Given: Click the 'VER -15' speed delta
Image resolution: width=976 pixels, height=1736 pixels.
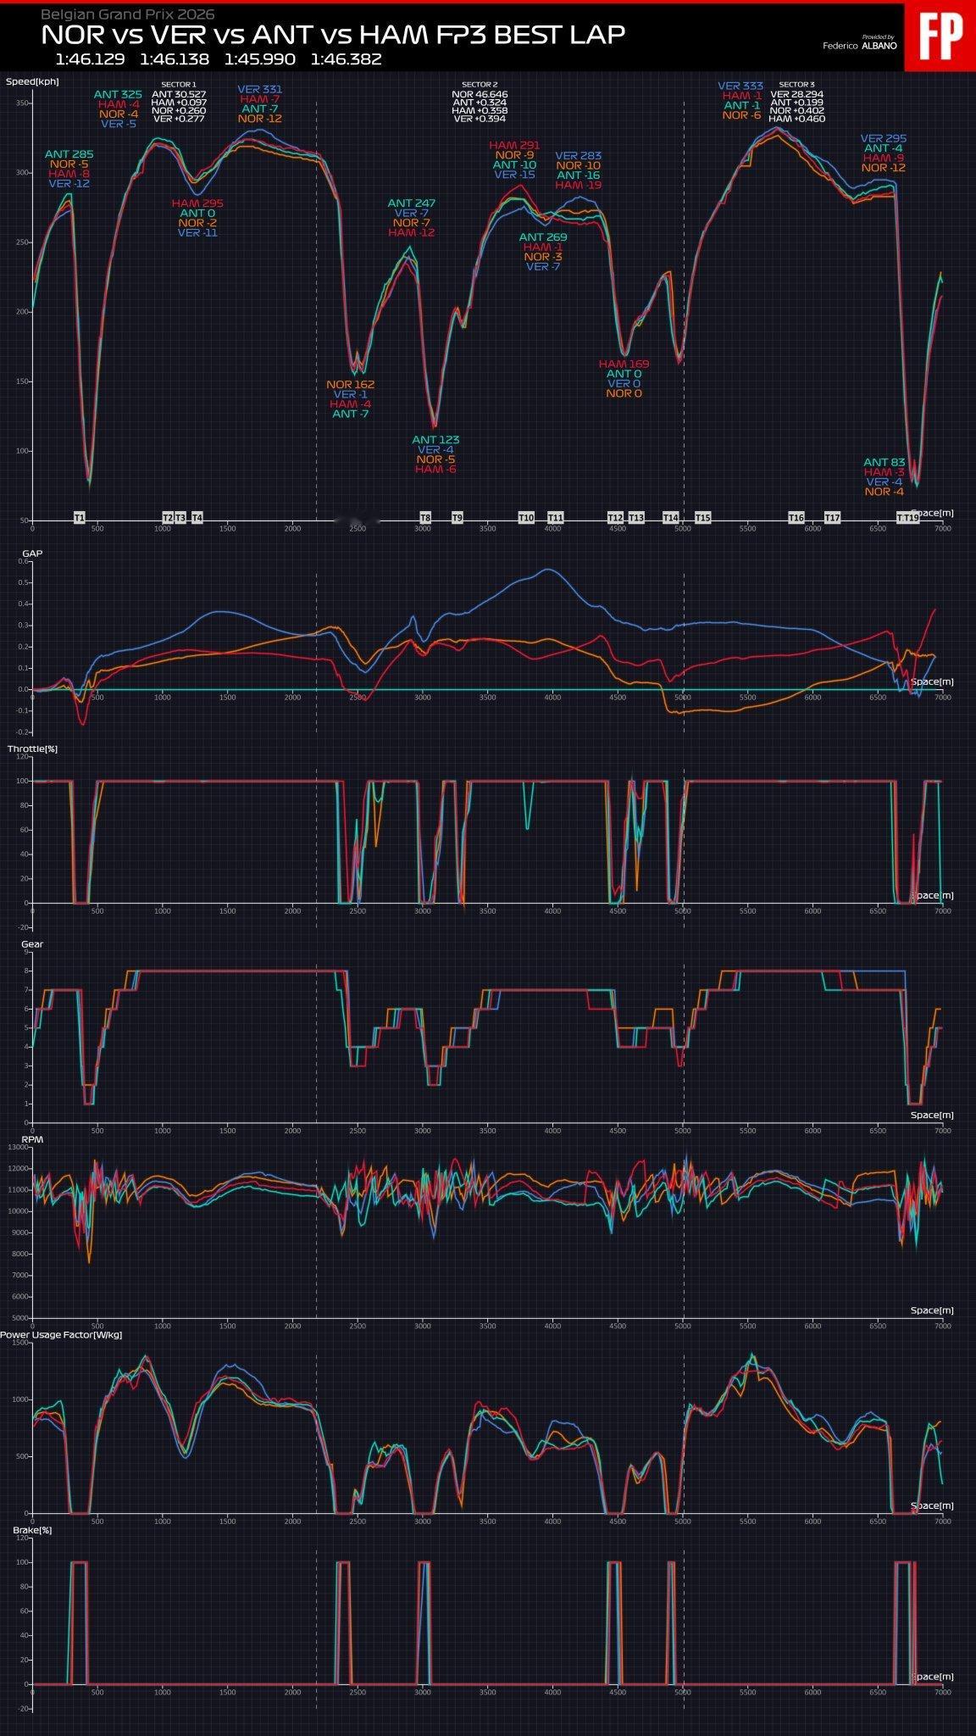Looking at the screenshot, I should click(x=514, y=175).
